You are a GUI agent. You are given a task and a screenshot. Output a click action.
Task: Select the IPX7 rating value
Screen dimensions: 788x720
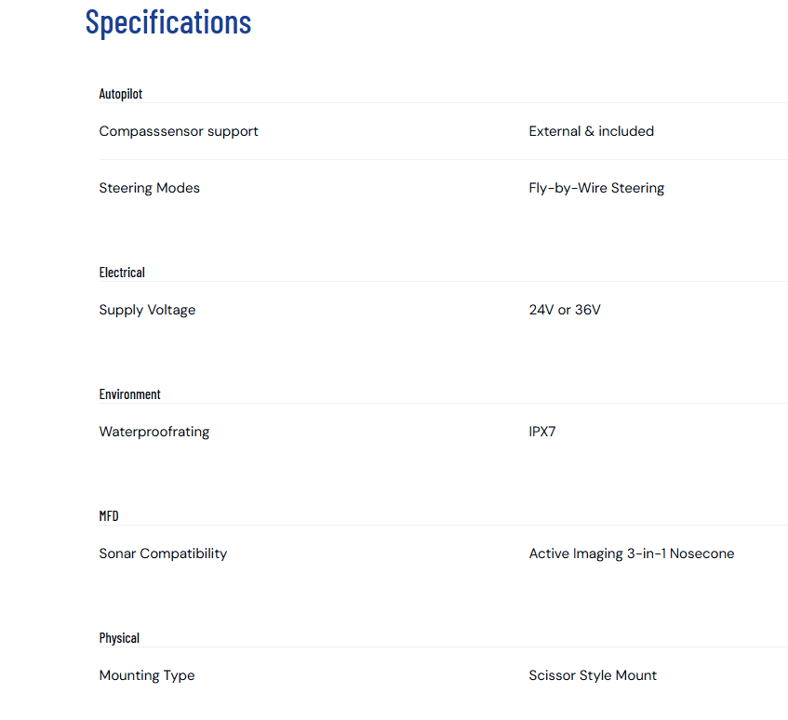coord(542,432)
